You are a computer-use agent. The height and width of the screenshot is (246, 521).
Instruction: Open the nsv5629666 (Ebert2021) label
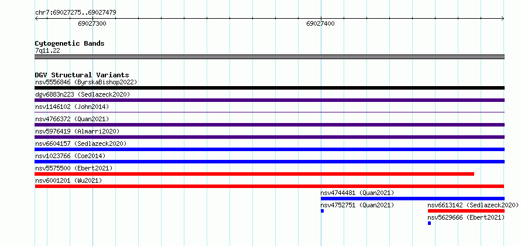[466, 217]
